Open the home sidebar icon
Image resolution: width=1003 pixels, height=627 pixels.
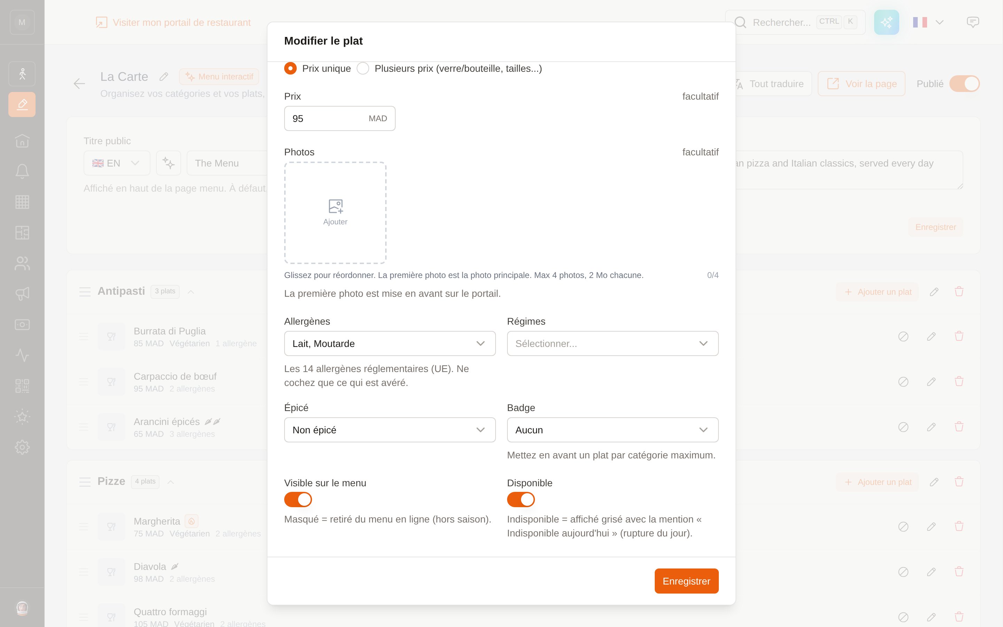[22, 141]
